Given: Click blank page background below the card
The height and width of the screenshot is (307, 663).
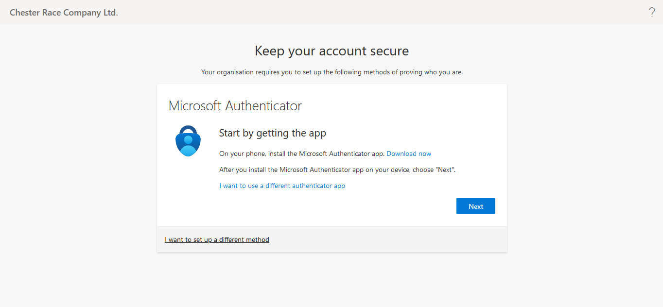Looking at the screenshot, I should [331, 282].
